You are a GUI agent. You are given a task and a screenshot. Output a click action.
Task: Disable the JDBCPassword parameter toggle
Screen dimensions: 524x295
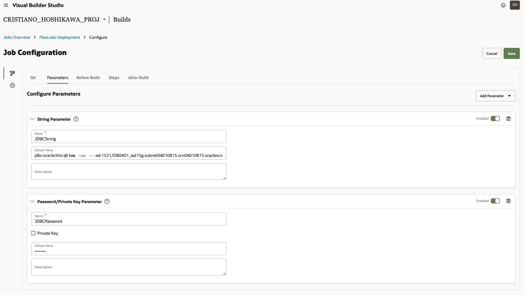495,201
